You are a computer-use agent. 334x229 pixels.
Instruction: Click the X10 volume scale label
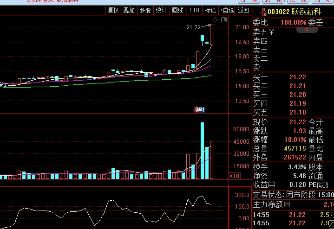pyautogui.click(x=234, y=176)
